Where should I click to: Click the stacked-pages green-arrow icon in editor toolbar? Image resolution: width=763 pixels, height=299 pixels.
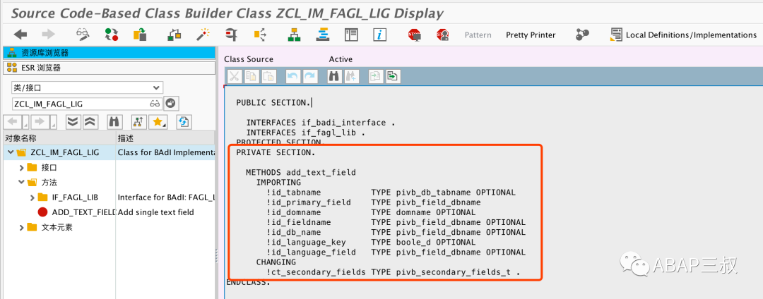coord(392,76)
